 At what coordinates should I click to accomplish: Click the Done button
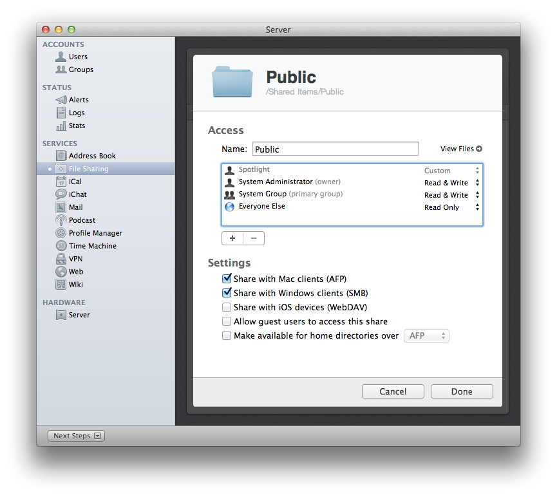[462, 391]
